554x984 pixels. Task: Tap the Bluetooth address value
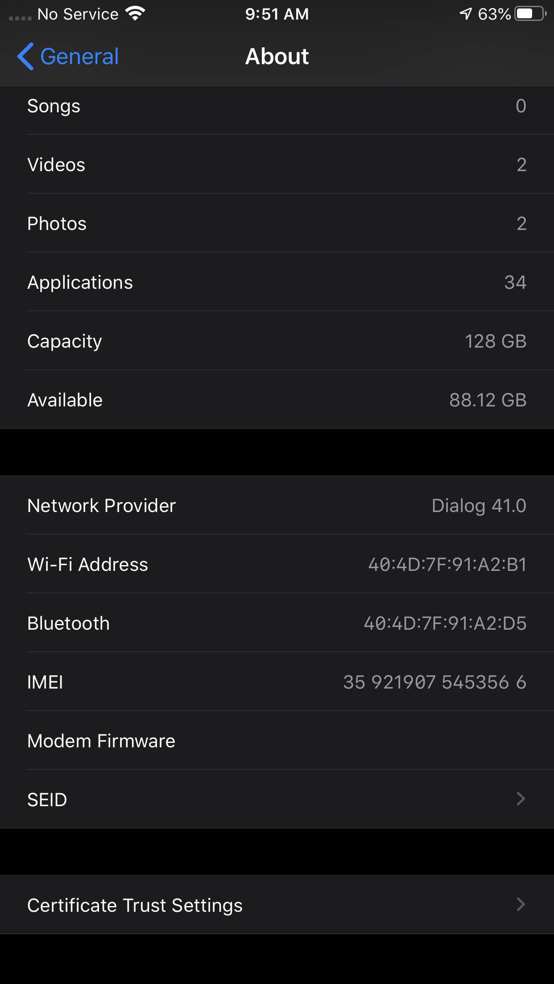[445, 623]
